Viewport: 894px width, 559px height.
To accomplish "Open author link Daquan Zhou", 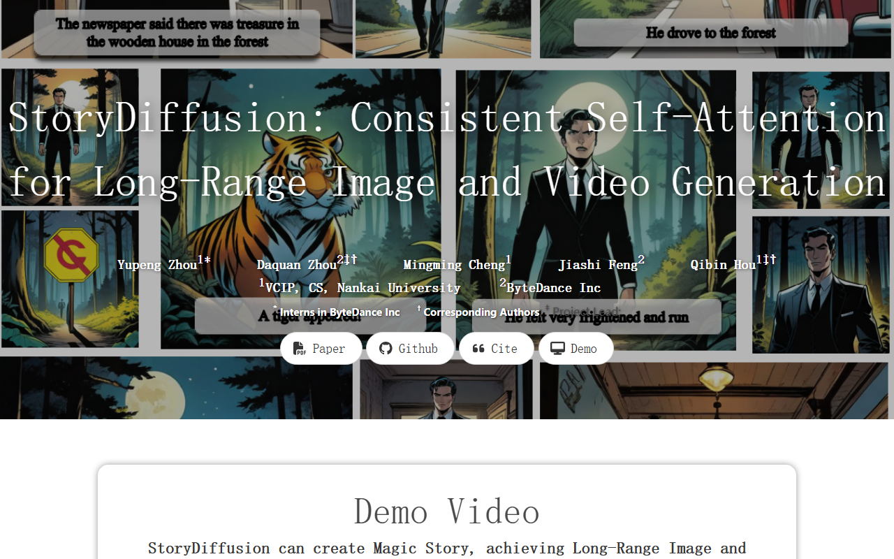I will coord(297,265).
